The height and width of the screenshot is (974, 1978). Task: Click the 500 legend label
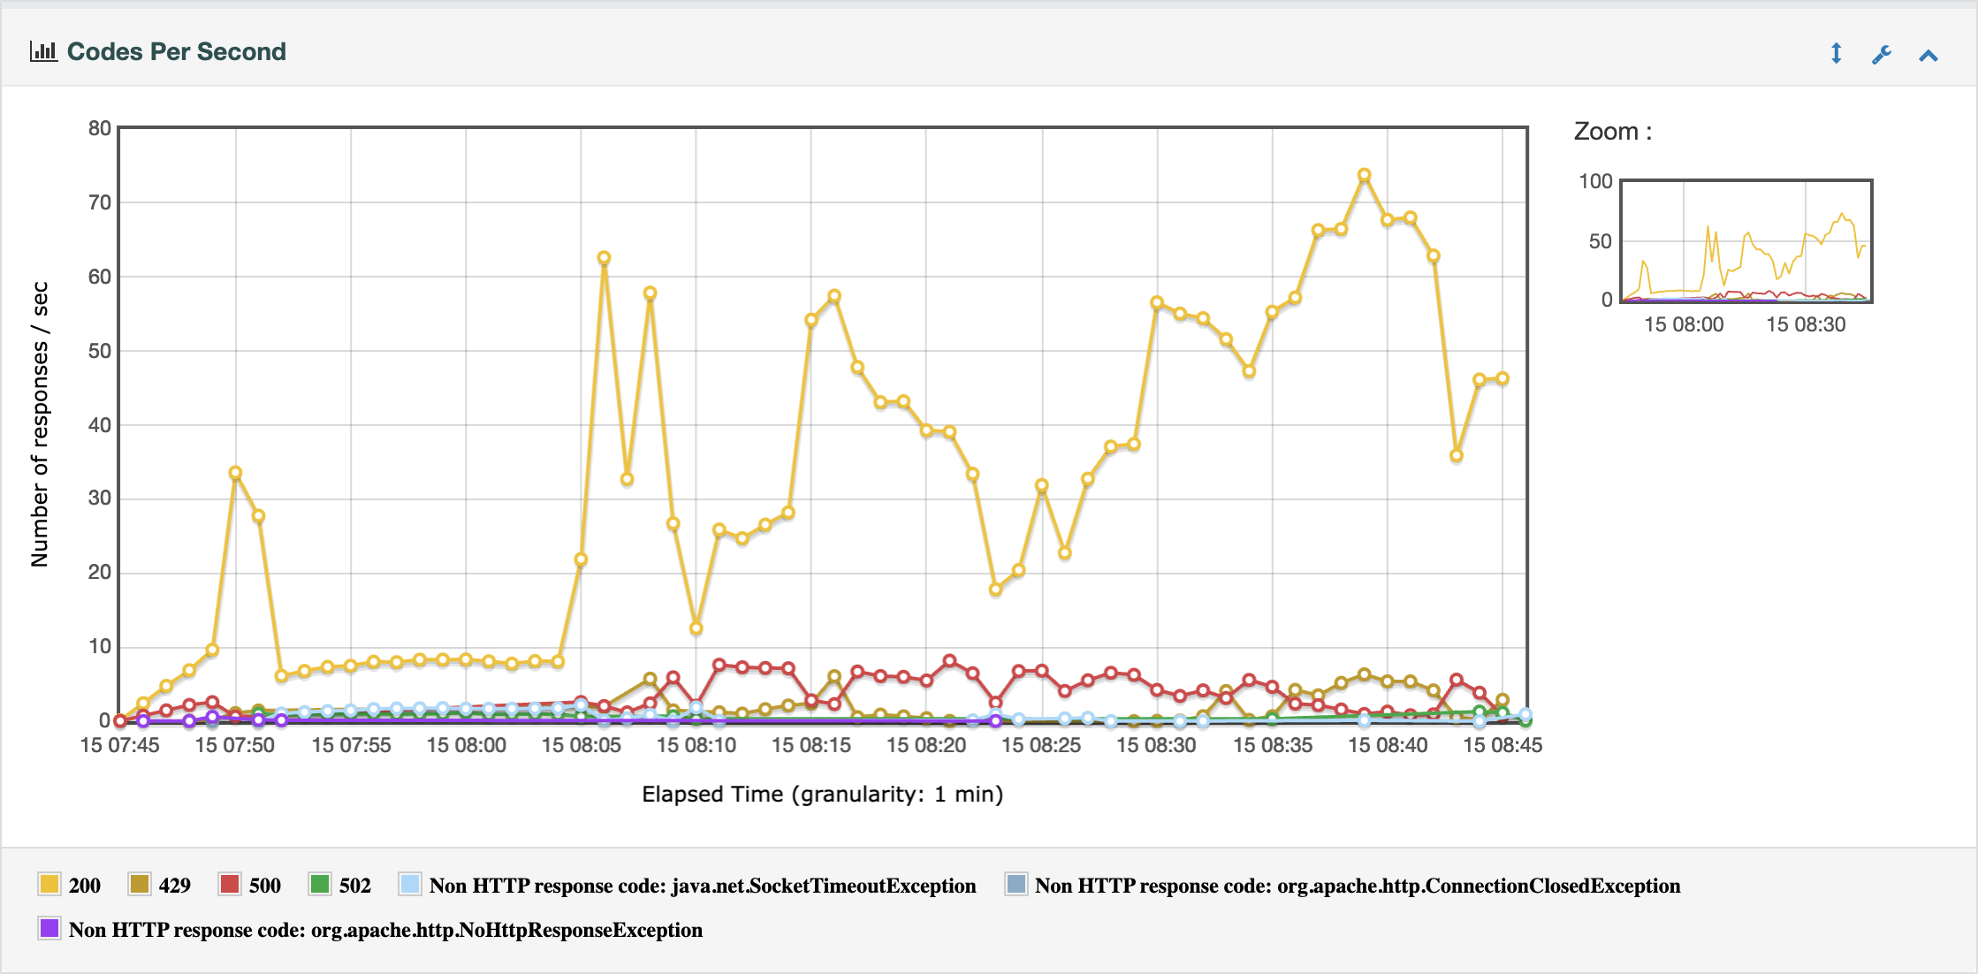[265, 886]
